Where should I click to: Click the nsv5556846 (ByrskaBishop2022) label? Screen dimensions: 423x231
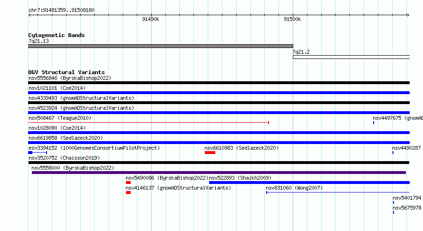coord(70,78)
